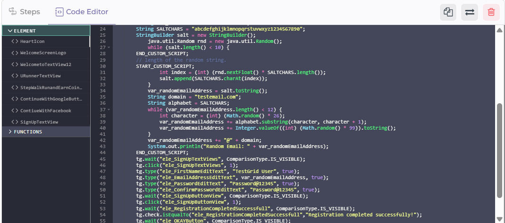Select the ContinueWithGoogleButt element

pos(51,99)
